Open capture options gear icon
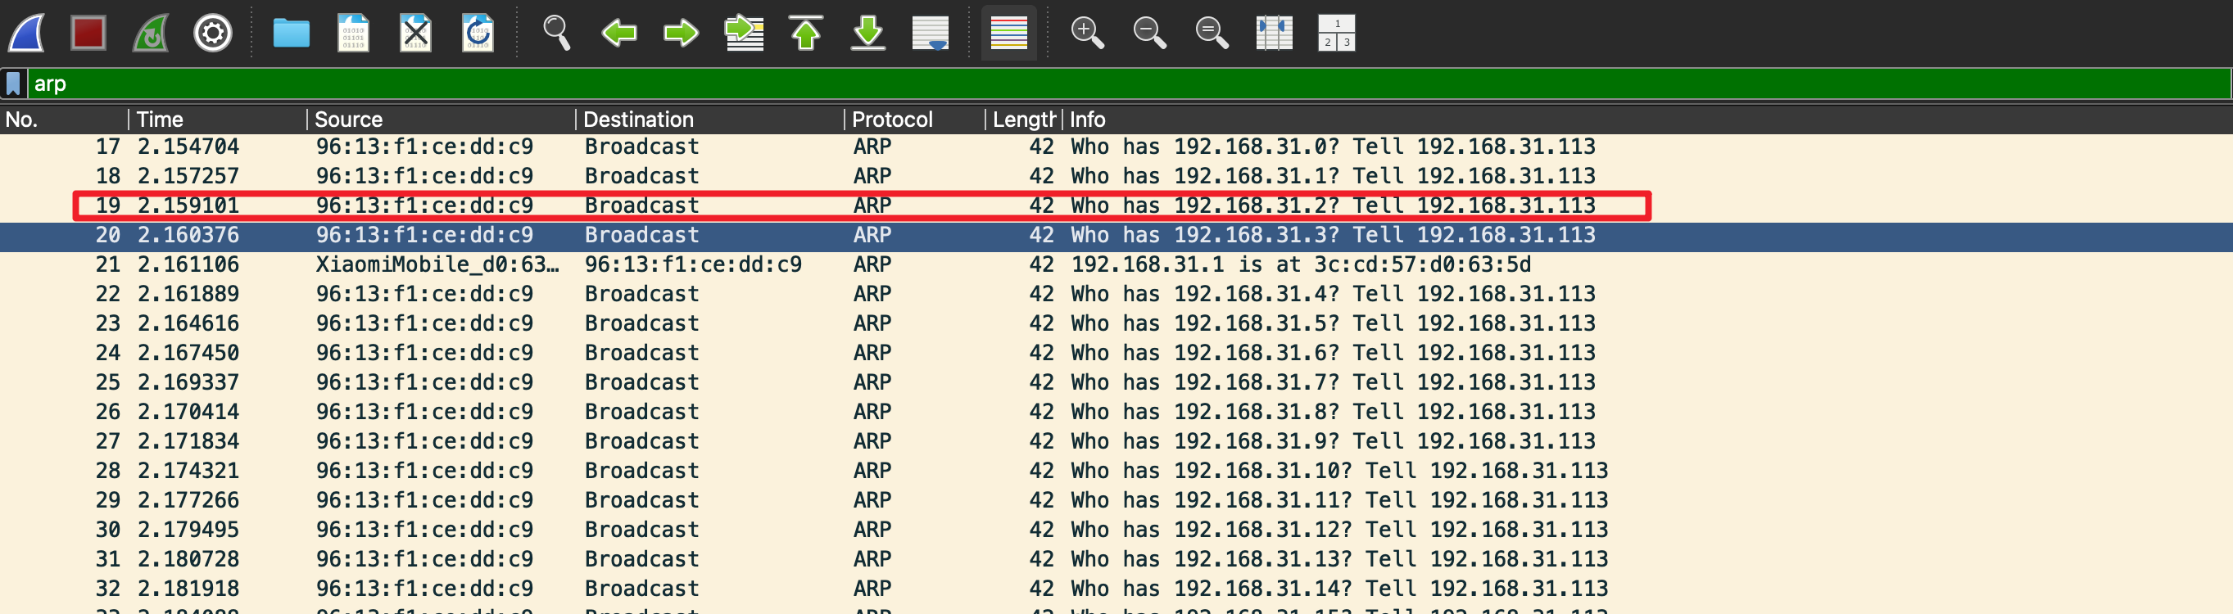This screenshot has height=614, width=2233. point(212,34)
